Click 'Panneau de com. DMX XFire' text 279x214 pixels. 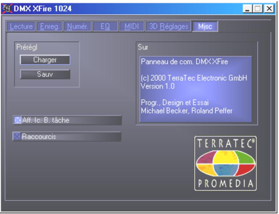click(x=184, y=62)
